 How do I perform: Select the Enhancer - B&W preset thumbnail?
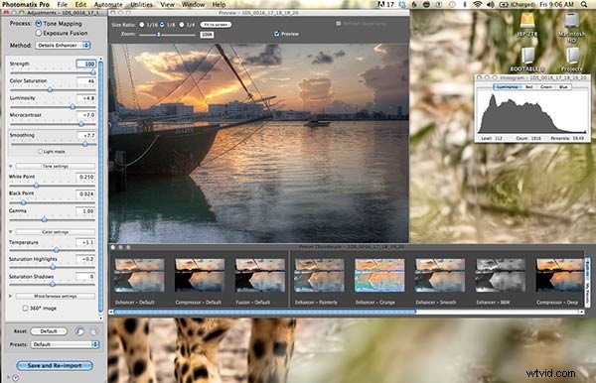point(501,275)
